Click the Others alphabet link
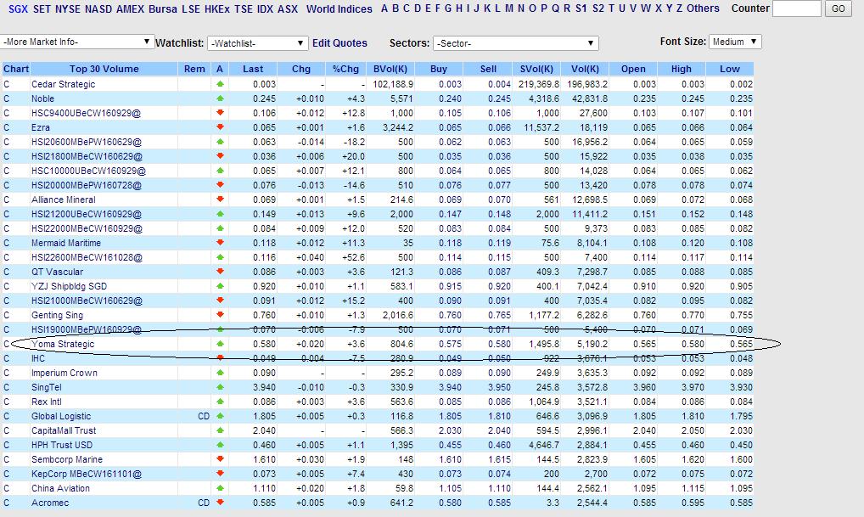 click(703, 8)
